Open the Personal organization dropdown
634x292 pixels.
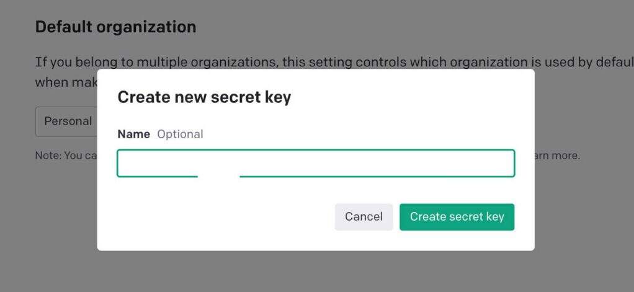point(67,122)
